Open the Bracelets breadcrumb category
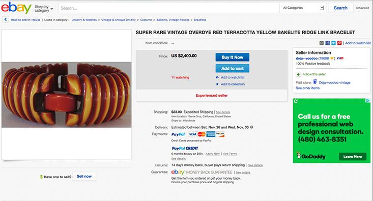Image resolution: width=373 pixels, height=201 pixels. (200, 20)
